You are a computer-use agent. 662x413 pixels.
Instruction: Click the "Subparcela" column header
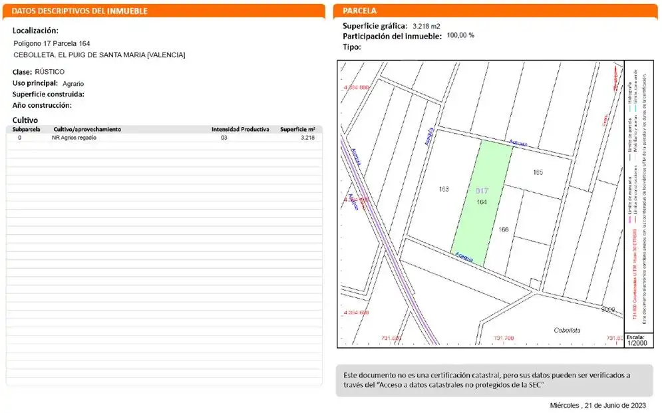pyautogui.click(x=26, y=130)
